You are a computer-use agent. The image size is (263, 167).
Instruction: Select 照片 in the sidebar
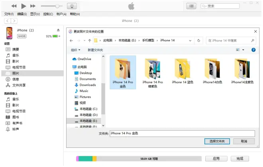(32, 73)
